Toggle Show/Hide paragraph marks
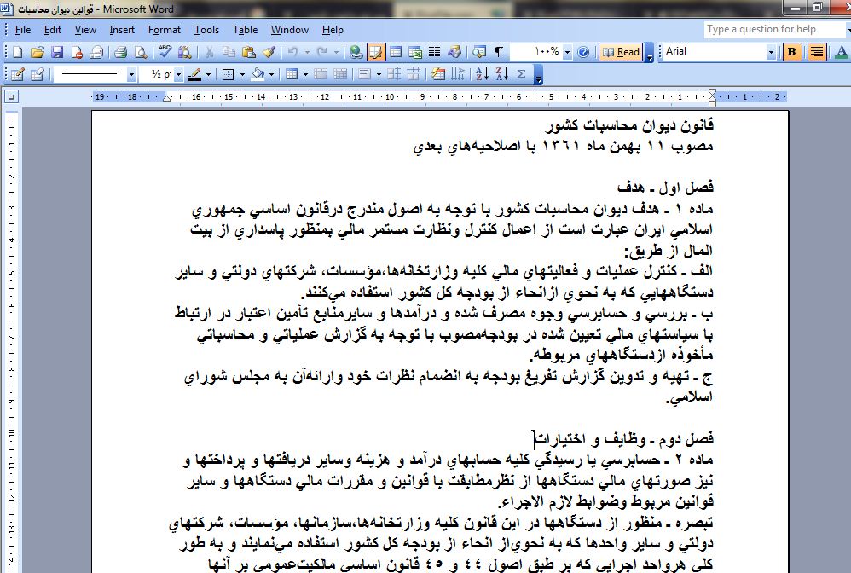The height and width of the screenshot is (573, 851). tap(498, 52)
